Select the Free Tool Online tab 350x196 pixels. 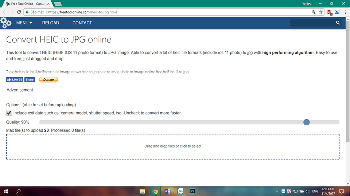(27, 4)
